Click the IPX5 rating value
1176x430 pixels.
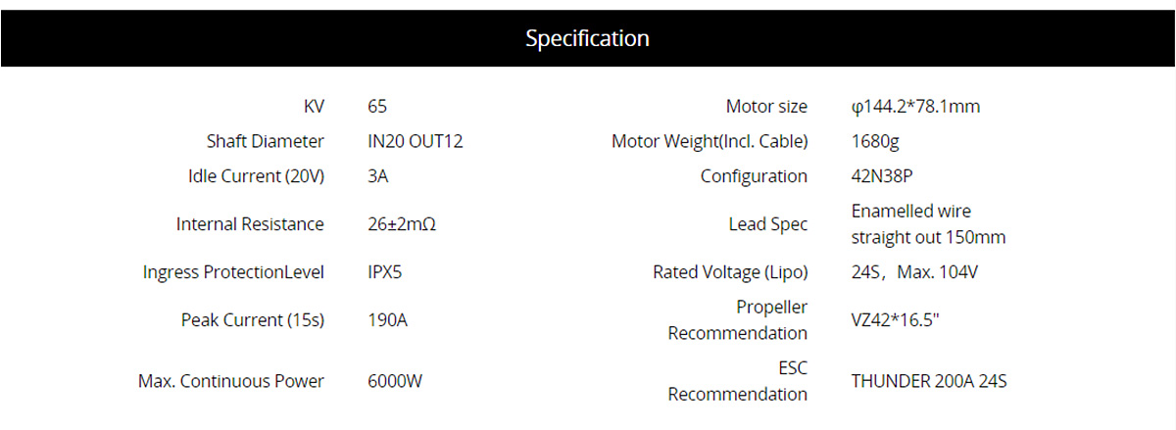(384, 272)
